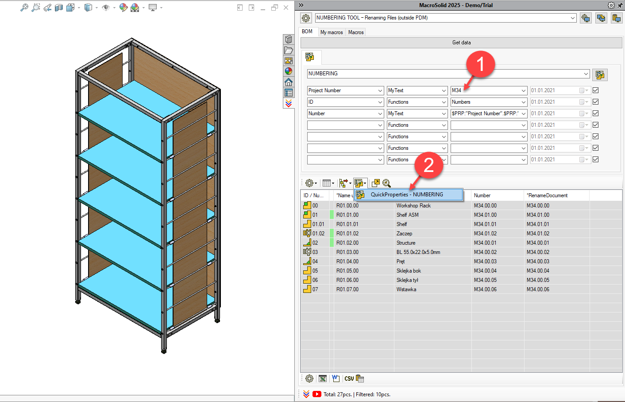The height and width of the screenshot is (402, 625).
Task: Toggle the fourth property row checkbox
Action: pyautogui.click(x=596, y=125)
